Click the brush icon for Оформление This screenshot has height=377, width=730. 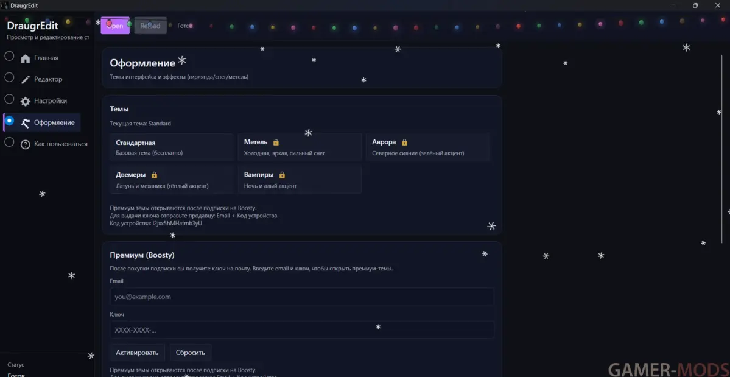tap(25, 123)
